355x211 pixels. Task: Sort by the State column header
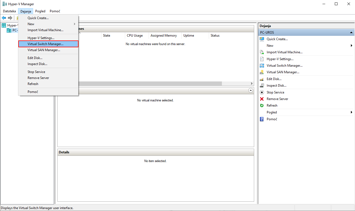click(113, 36)
